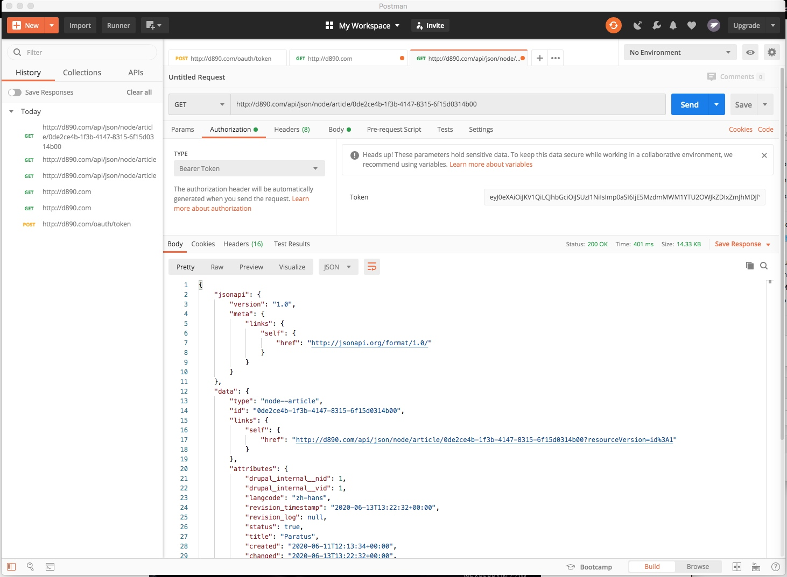787x577 pixels.
Task: Collapse the Today history group
Action: pos(11,111)
